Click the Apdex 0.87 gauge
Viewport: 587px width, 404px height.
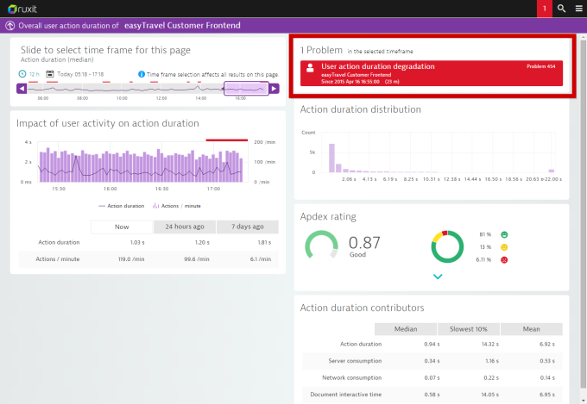coord(322,246)
